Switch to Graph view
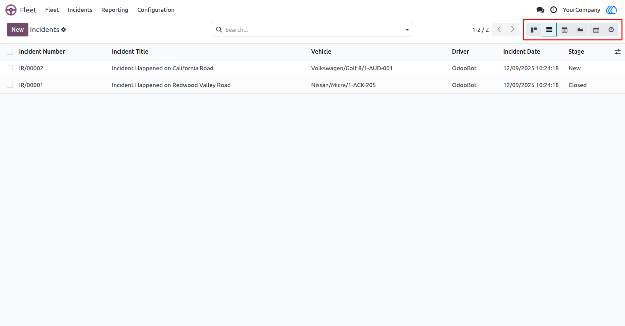 click(x=580, y=30)
